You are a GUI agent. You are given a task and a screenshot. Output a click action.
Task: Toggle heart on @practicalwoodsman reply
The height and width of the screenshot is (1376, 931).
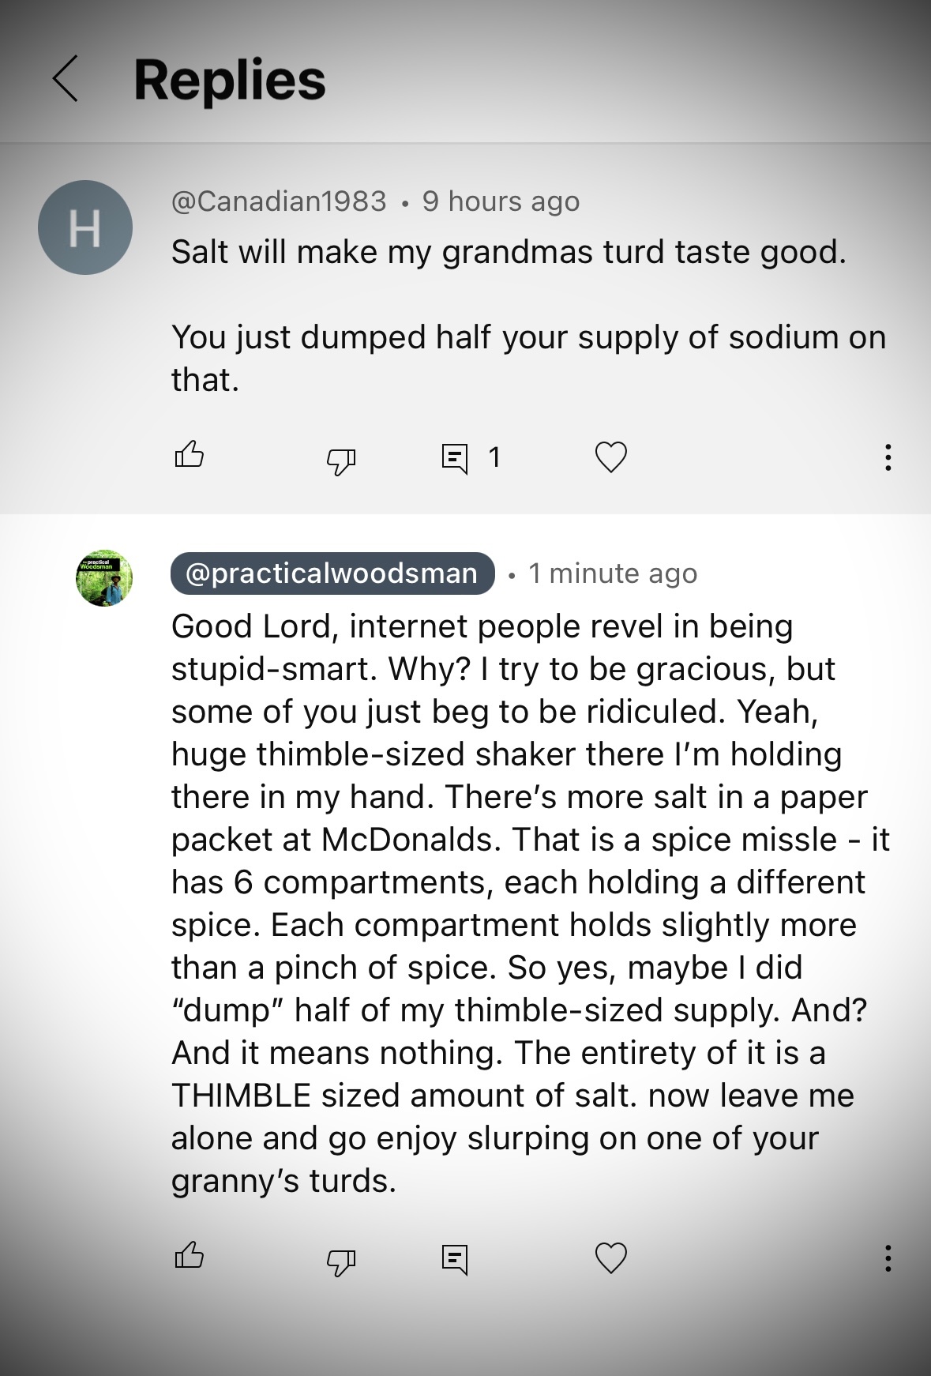[x=610, y=1258]
